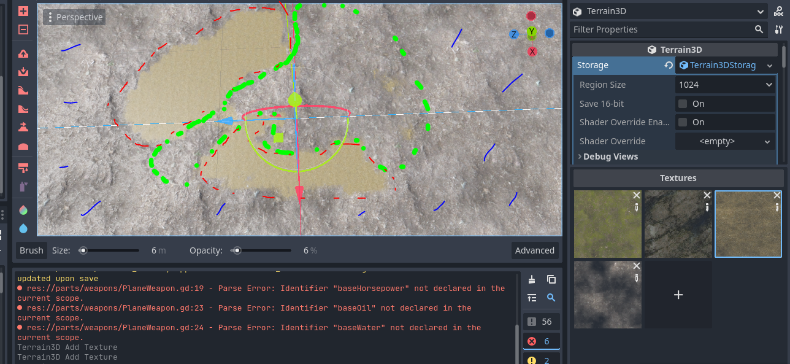Select the terrain Wetness paint tool
The width and height of the screenshot is (790, 364).
pyautogui.click(x=23, y=228)
